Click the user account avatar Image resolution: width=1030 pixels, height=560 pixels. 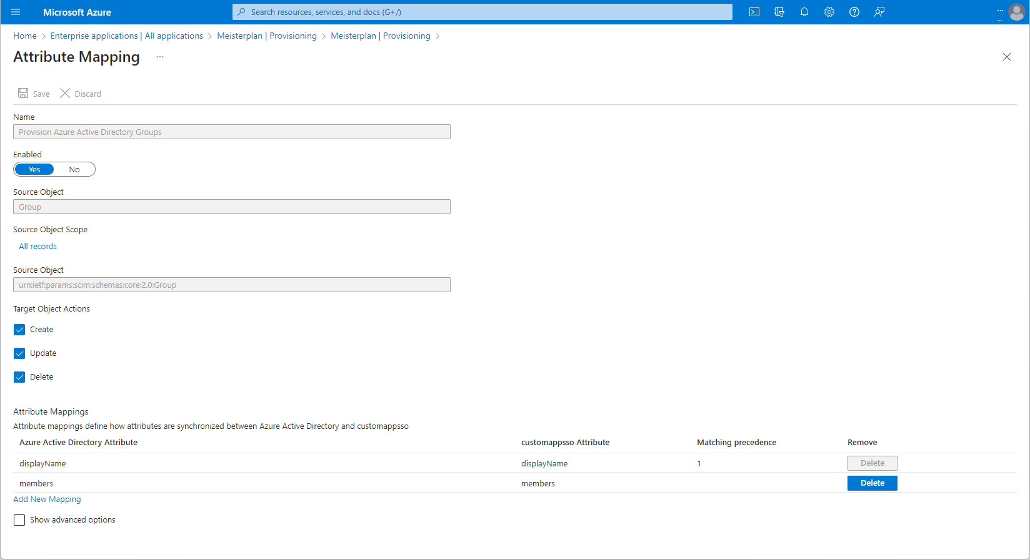pos(1017,12)
